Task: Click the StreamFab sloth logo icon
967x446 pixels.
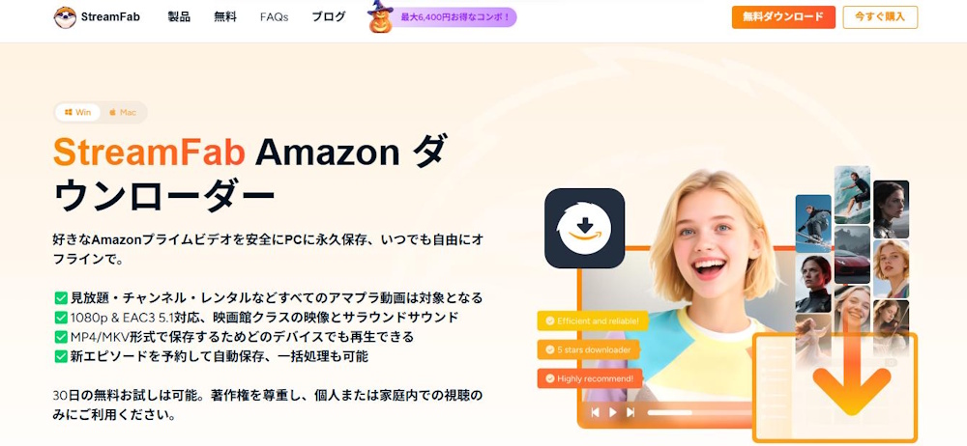Action: tap(65, 17)
